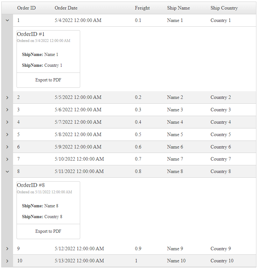Expand the order 10 row
The image size is (258, 269).
click(x=7, y=261)
